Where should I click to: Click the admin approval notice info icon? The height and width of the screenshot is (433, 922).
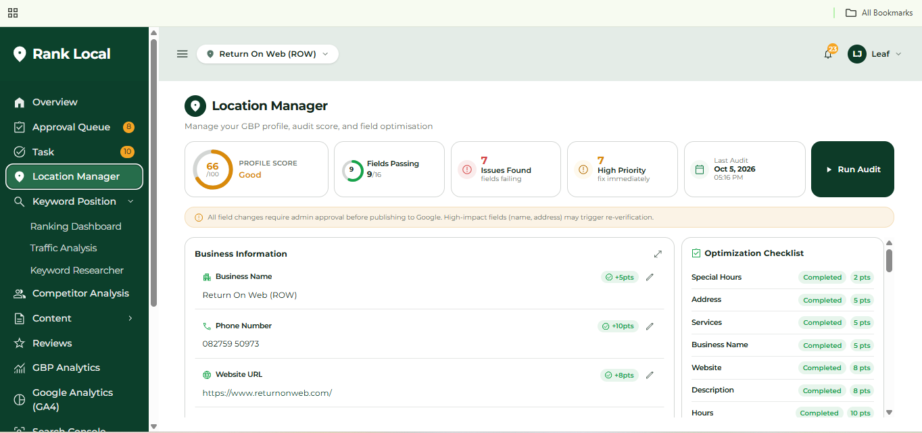click(199, 218)
